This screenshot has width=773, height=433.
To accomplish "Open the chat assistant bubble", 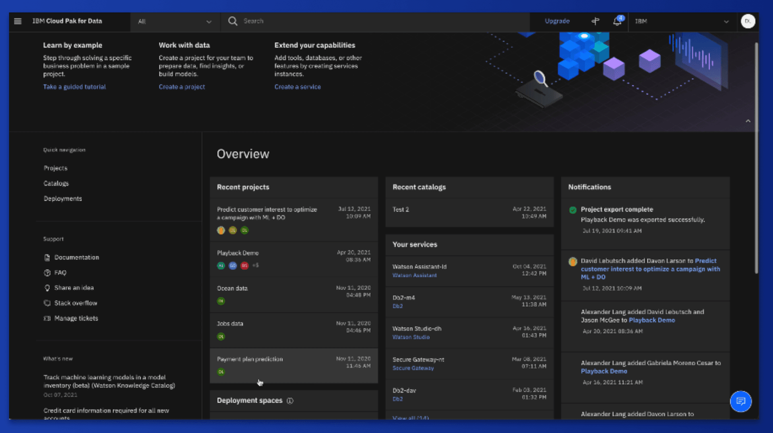I will [741, 401].
